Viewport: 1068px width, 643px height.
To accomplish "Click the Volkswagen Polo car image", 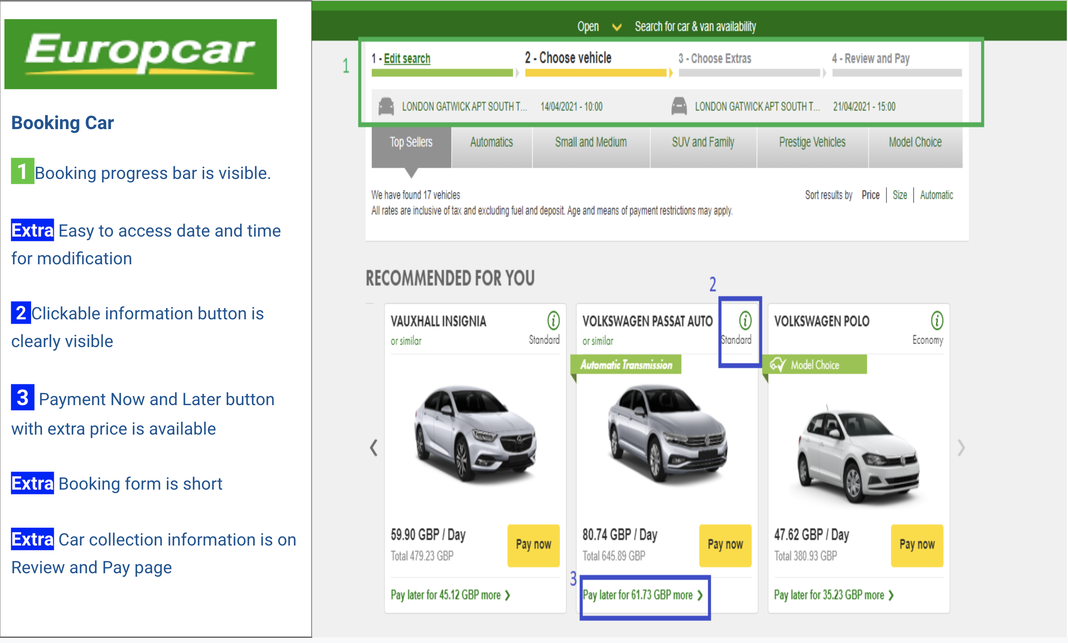I will tap(859, 454).
